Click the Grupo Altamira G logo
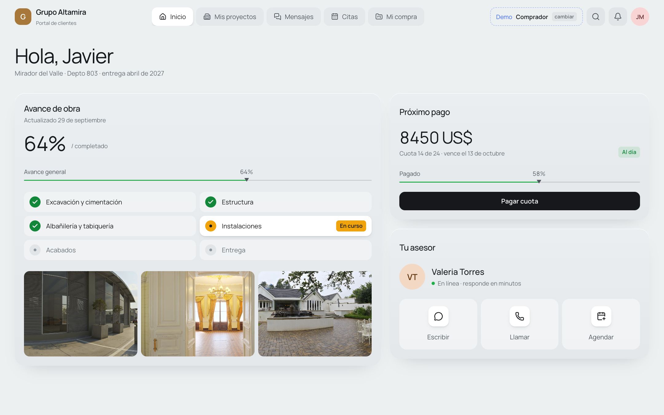 (x=23, y=17)
